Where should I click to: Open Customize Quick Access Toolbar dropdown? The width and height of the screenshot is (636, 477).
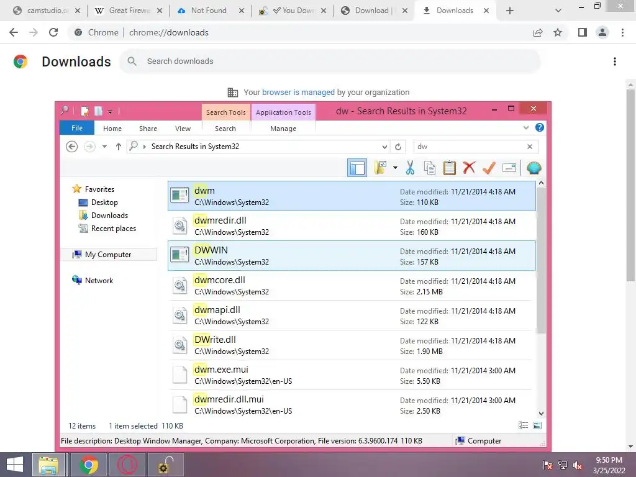coord(110,111)
